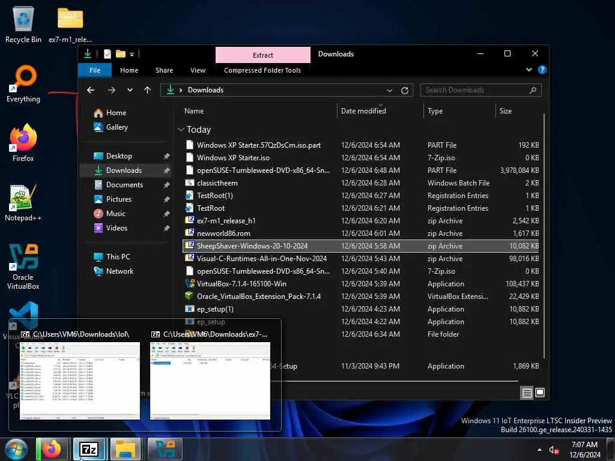The image size is (615, 461).
Task: Select the ex7-m1_release_h1 zip archive
Action: point(361,221)
